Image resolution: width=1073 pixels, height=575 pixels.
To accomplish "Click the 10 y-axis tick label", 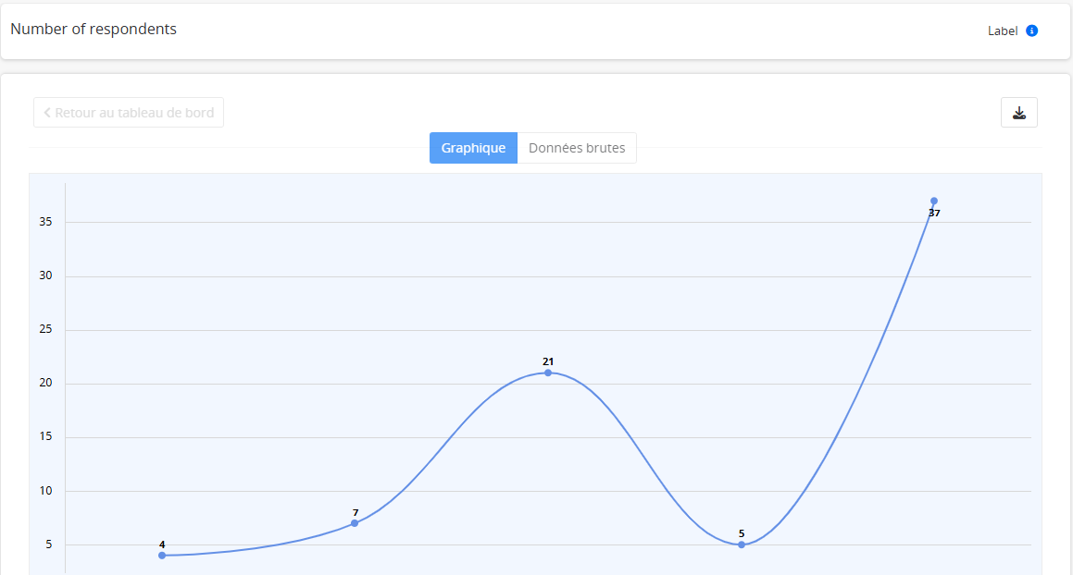I will pyautogui.click(x=45, y=491).
